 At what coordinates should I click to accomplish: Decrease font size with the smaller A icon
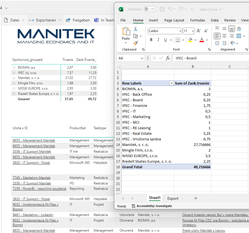206,31
